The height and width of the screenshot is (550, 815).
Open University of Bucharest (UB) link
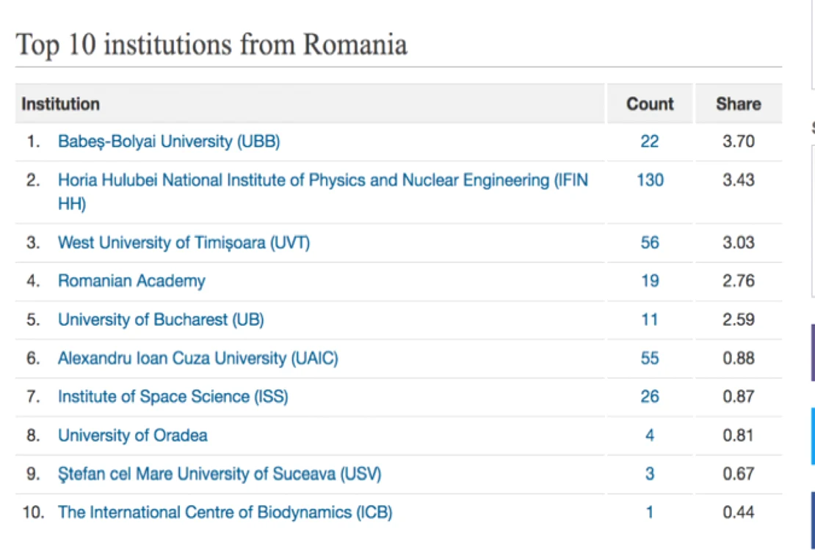coord(161,320)
